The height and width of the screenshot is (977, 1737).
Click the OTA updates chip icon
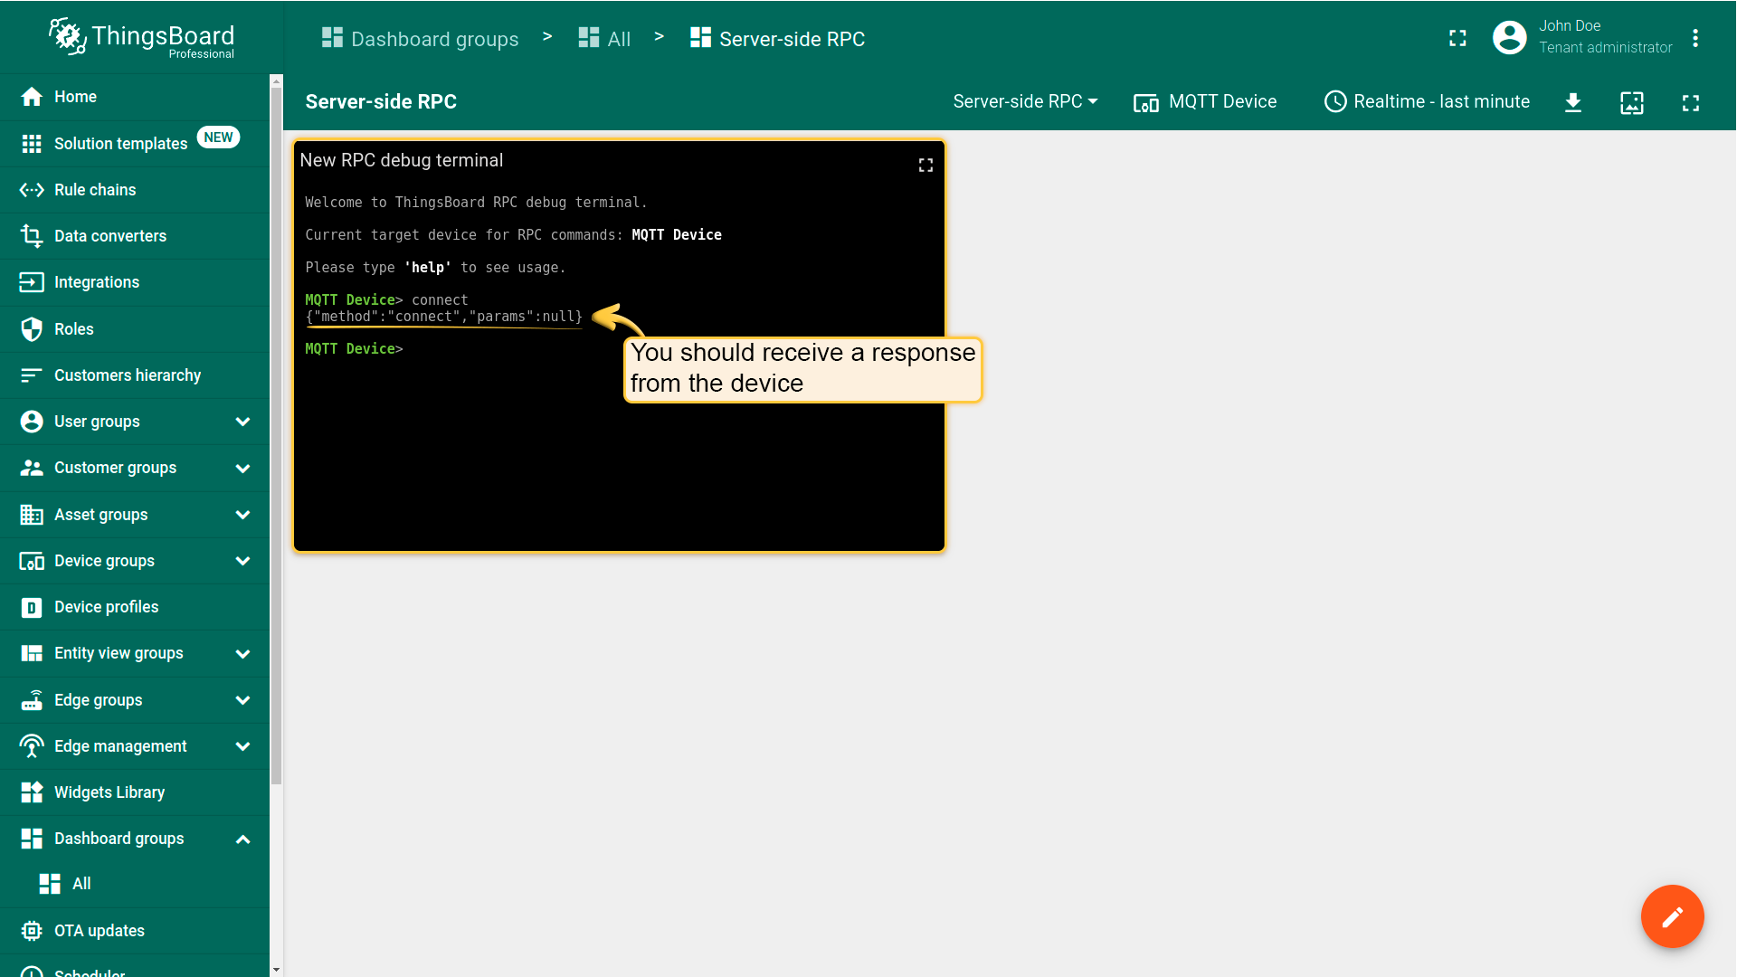pyautogui.click(x=32, y=931)
